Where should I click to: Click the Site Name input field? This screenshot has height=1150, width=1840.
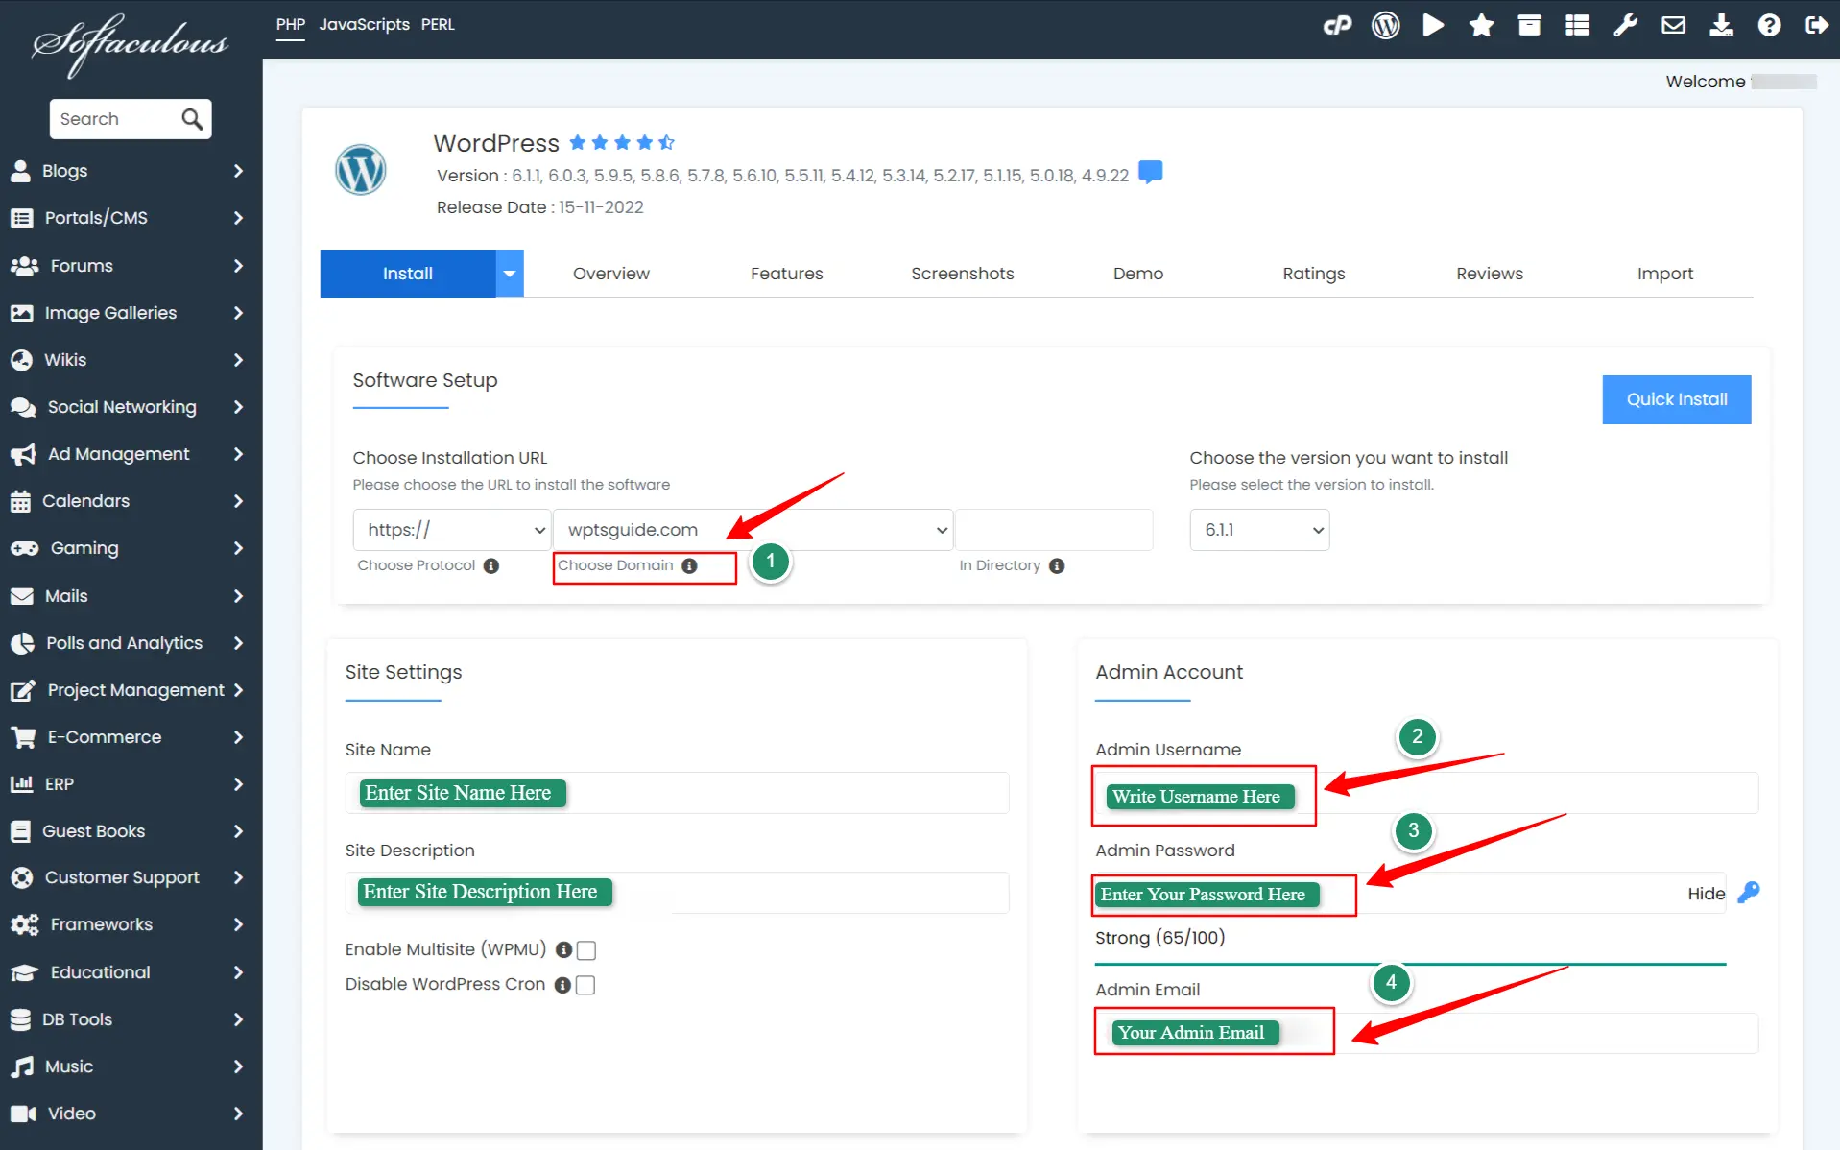point(677,793)
